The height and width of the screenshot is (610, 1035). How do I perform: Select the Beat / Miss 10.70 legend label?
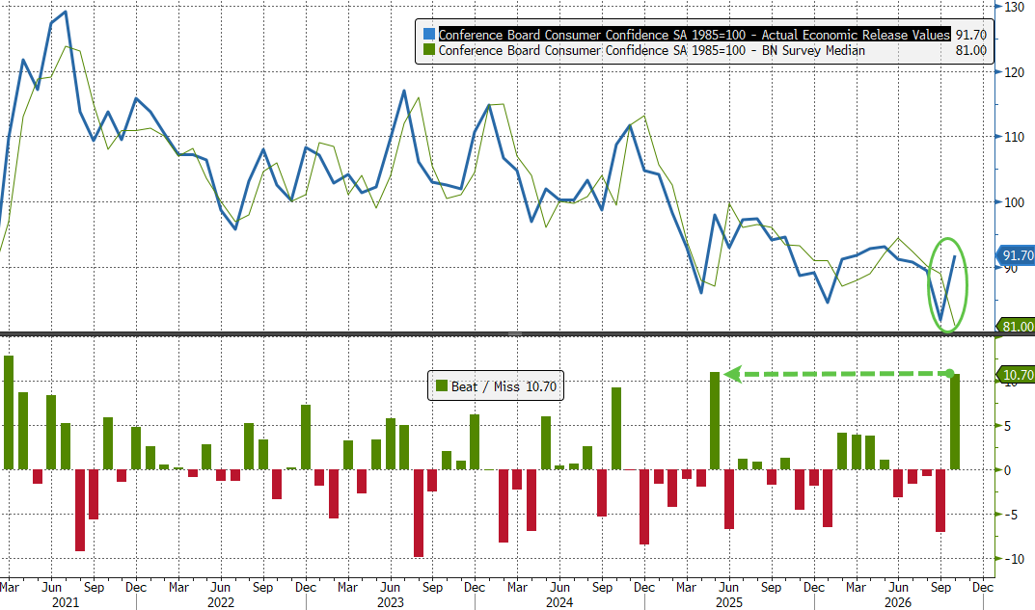tap(504, 386)
